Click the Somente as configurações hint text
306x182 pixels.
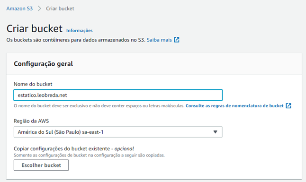coord(89,156)
